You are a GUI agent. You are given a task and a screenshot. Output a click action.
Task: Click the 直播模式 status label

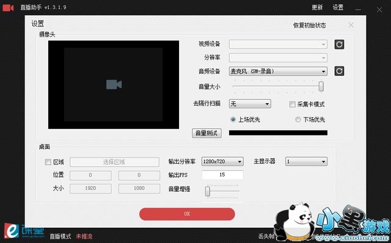coord(60,236)
